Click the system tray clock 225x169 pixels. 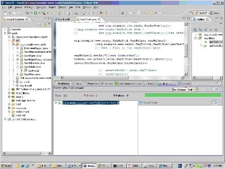217,166
